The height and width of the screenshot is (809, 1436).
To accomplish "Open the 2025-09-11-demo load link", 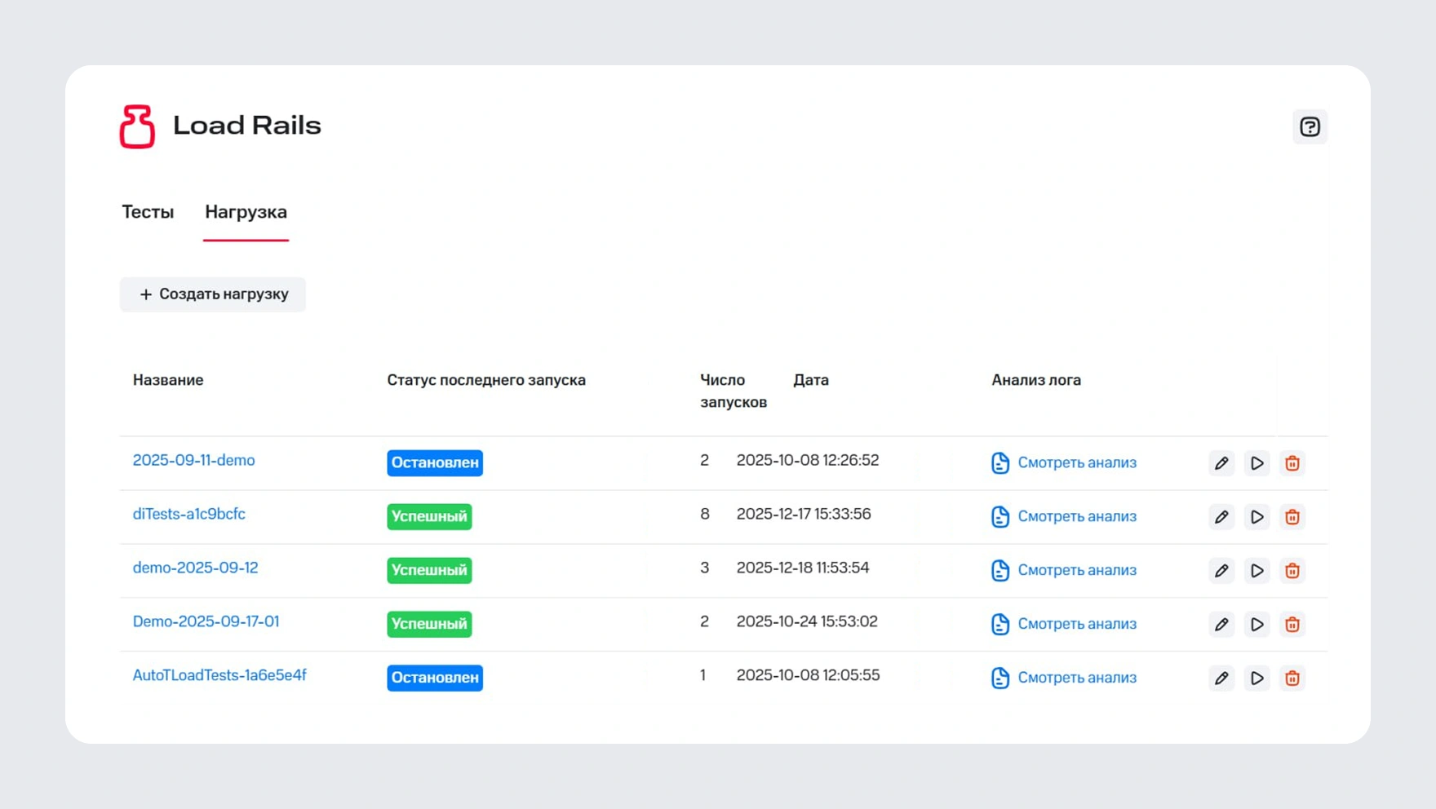I will click(193, 461).
